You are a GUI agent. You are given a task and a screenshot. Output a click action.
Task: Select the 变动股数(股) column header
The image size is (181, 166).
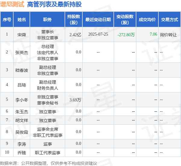click(125, 19)
